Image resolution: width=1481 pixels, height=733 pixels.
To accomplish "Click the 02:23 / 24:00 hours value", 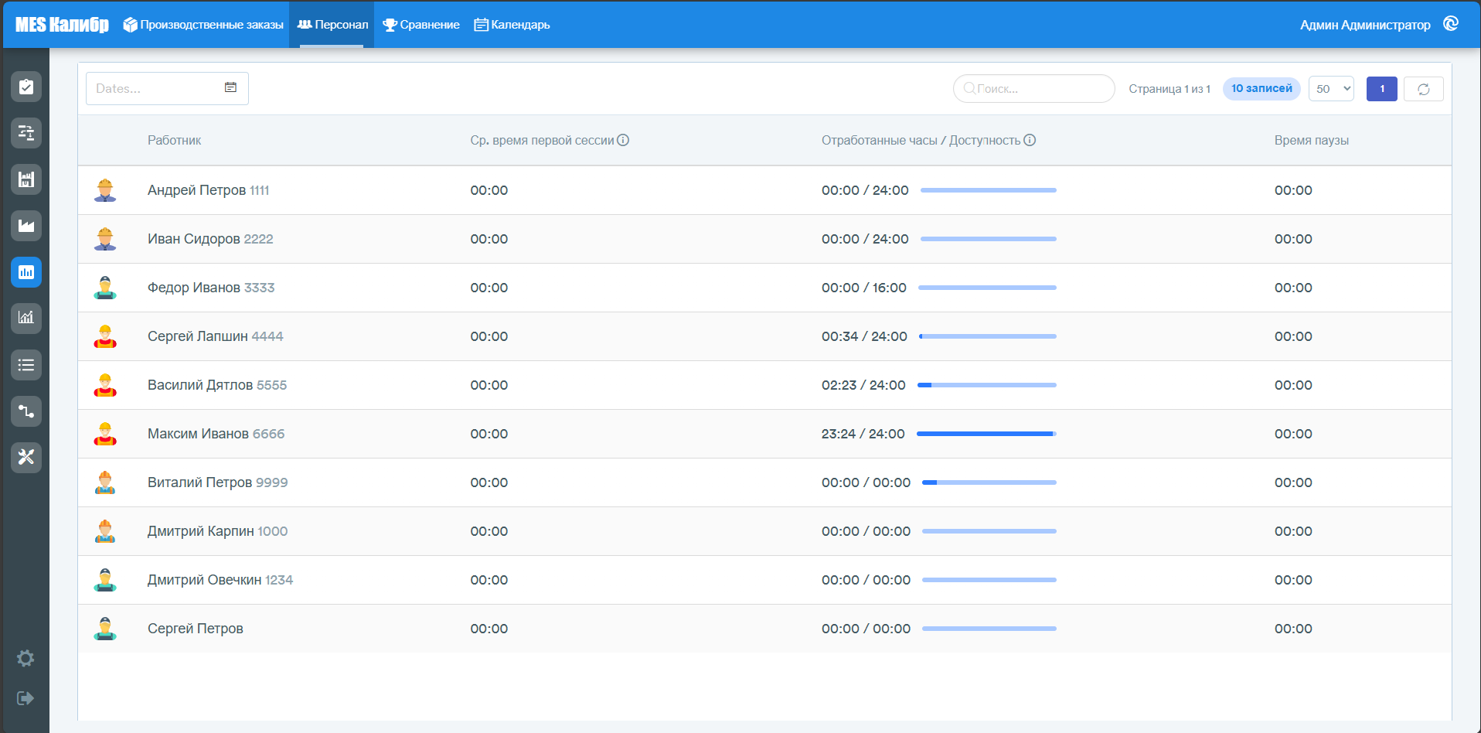I will [863, 385].
